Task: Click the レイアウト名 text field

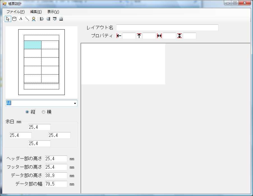Action: coord(167,28)
